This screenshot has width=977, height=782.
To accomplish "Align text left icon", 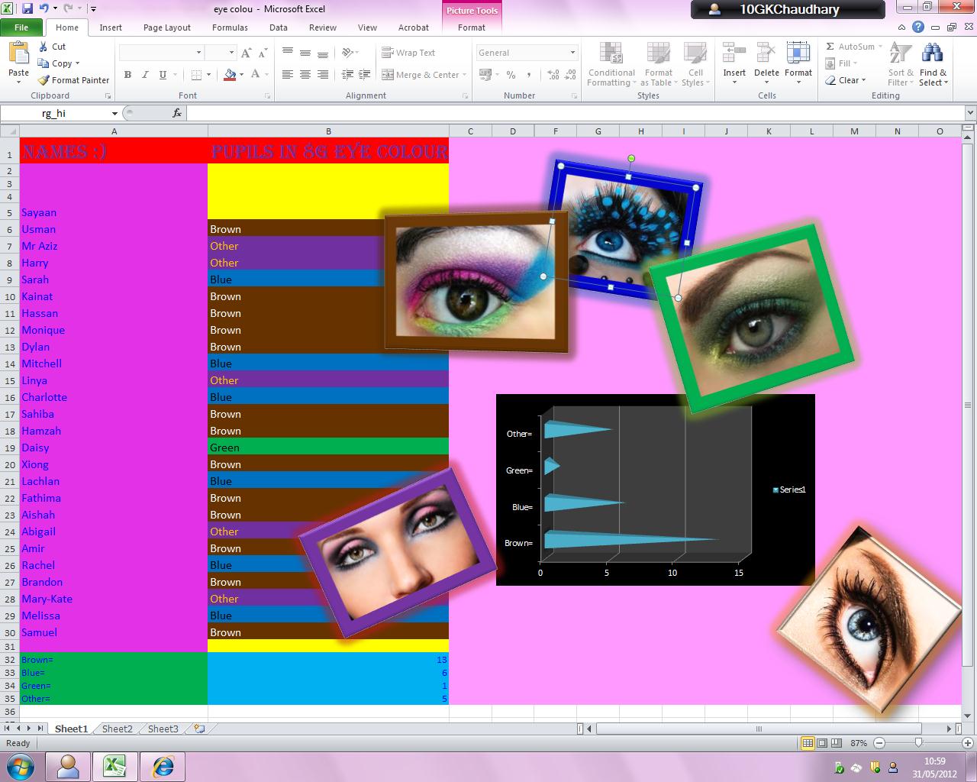I will point(288,75).
